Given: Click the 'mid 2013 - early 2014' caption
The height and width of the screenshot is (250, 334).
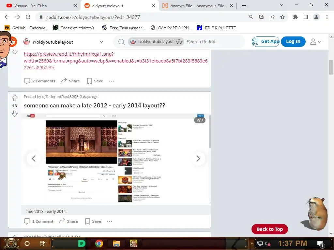Looking at the screenshot, I should click(x=46, y=211).
